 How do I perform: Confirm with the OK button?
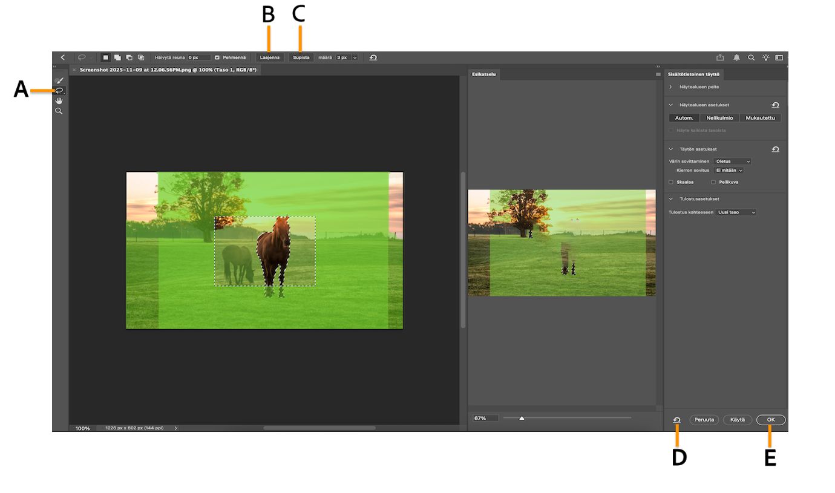771,420
